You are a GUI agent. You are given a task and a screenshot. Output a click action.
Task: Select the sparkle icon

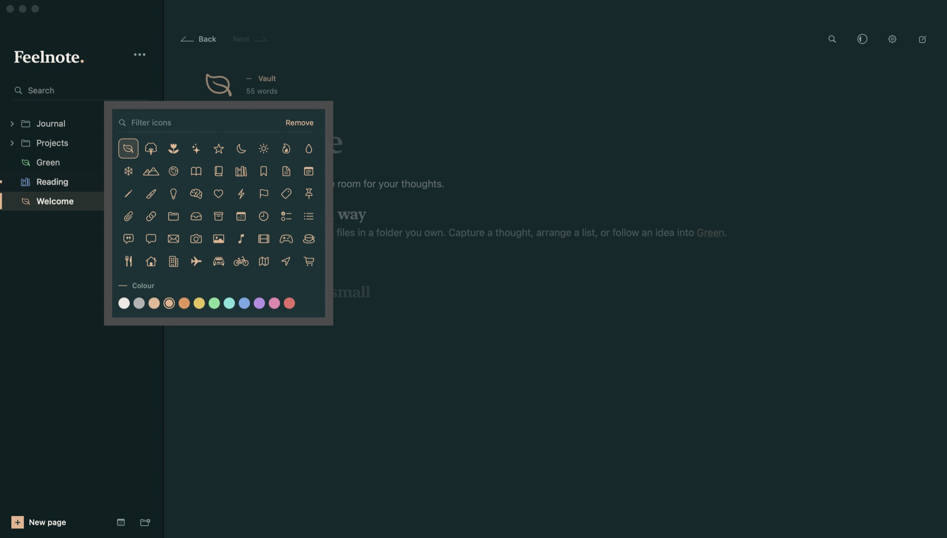click(196, 149)
